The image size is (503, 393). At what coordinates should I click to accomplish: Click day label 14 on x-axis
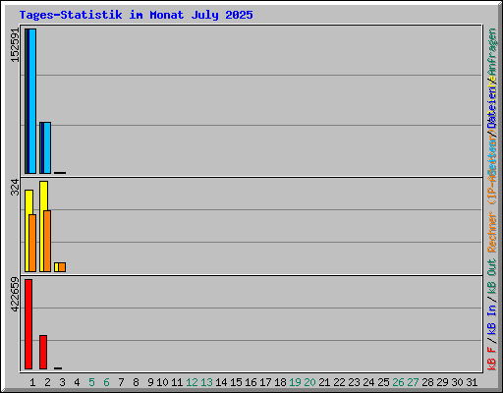tap(221, 382)
